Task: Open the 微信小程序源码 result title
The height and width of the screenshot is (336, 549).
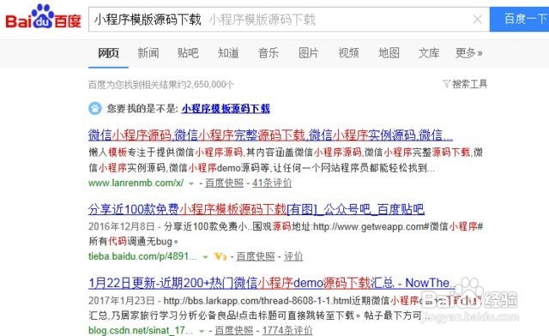Action: pos(270,135)
